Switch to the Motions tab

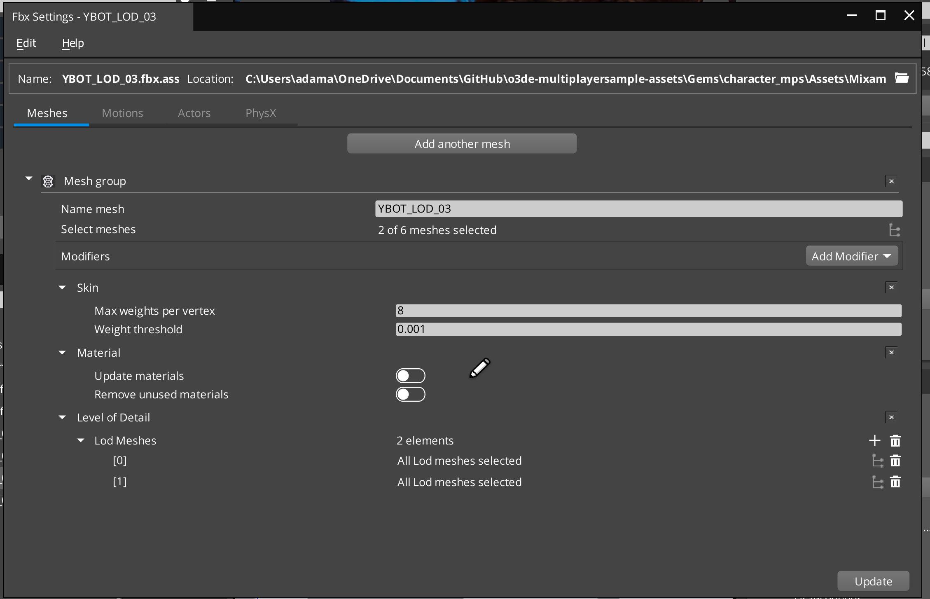tap(122, 113)
